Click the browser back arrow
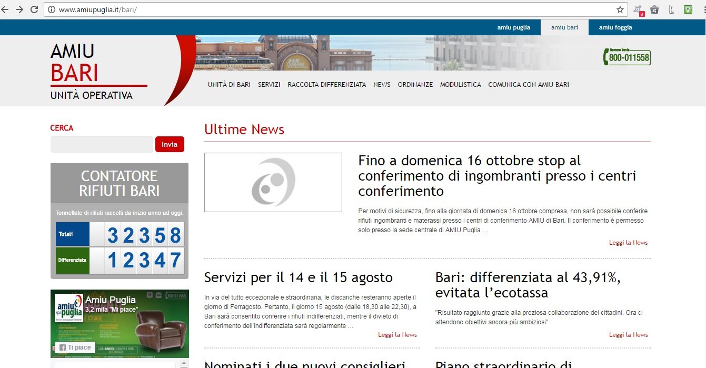Viewport: 706px width, 368px height. click(5, 9)
